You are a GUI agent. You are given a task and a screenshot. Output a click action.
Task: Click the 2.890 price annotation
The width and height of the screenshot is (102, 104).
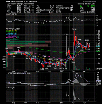(x=79, y=40)
